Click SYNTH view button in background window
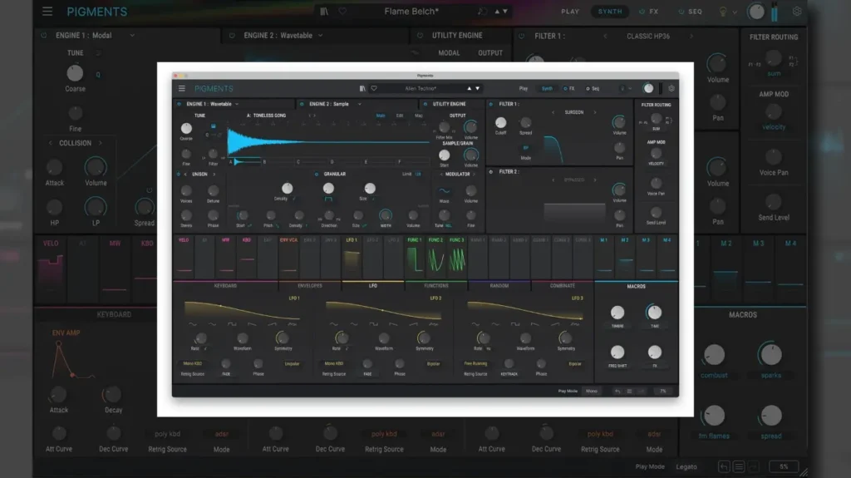The image size is (851, 478). click(x=610, y=12)
